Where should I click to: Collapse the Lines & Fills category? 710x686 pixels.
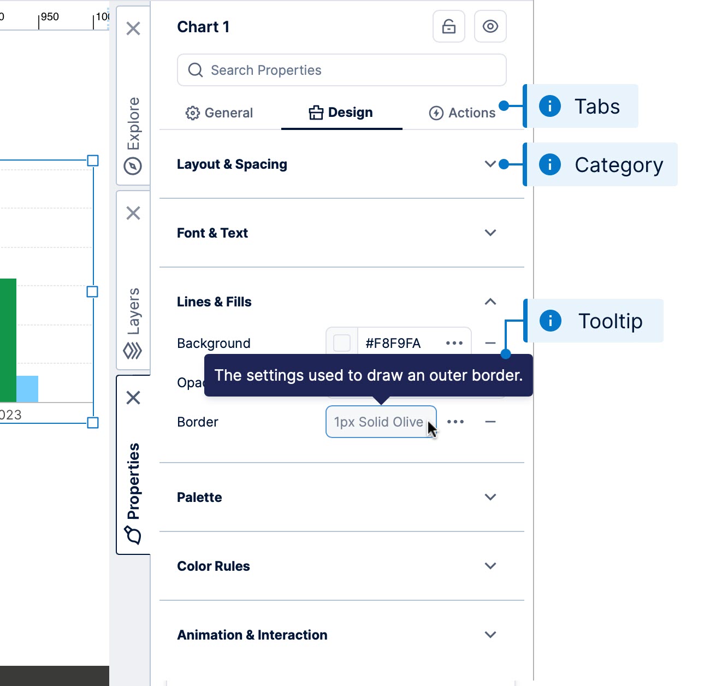(x=490, y=301)
